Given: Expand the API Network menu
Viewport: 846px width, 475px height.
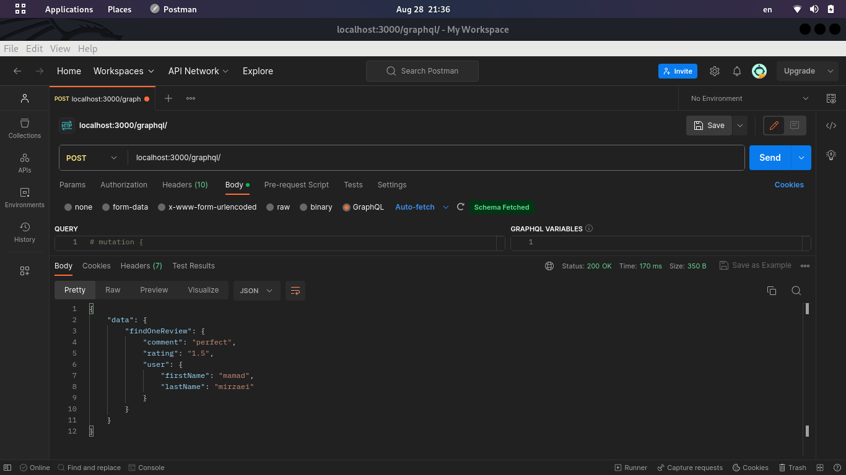Looking at the screenshot, I should 198,71.
